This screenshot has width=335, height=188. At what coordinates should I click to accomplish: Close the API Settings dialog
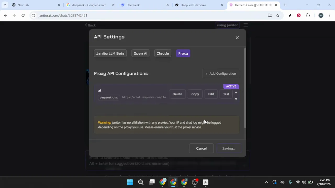coord(237,38)
